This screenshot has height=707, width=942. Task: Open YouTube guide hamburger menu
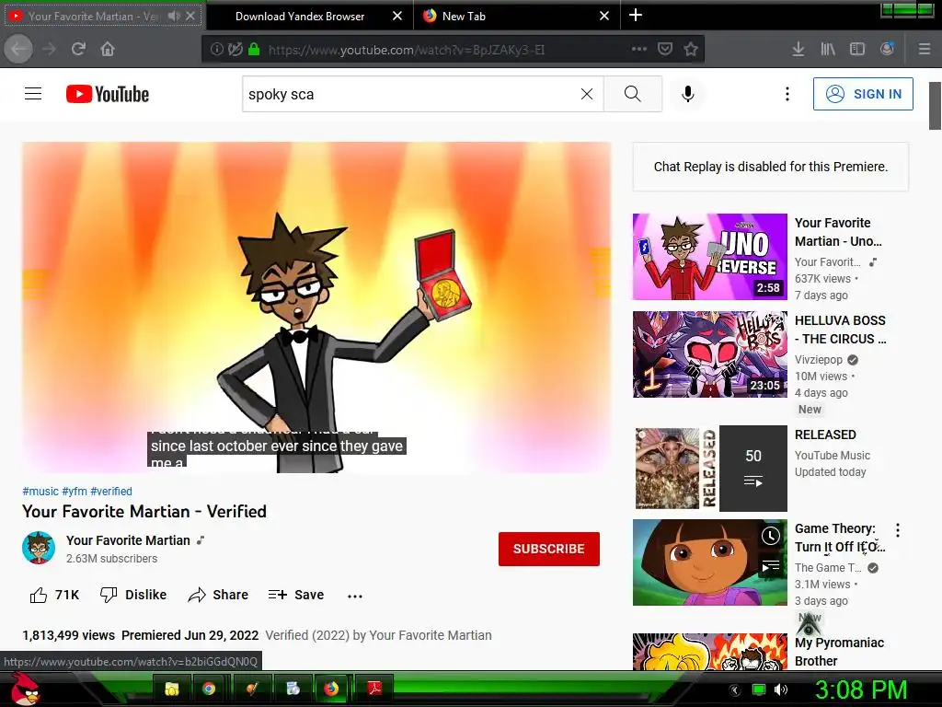coord(33,94)
